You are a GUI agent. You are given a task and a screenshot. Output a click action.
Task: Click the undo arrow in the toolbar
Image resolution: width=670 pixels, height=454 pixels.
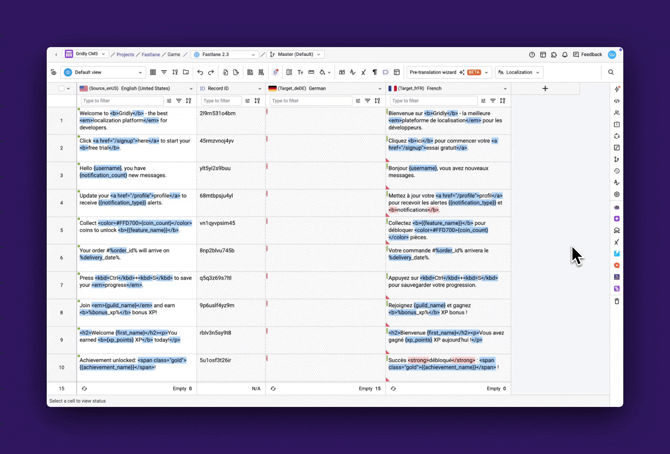tap(200, 72)
